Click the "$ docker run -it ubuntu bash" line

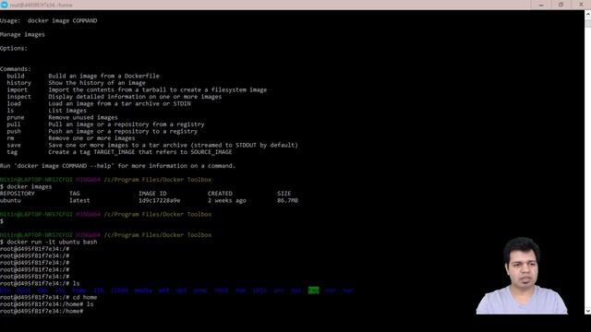pyautogui.click(x=49, y=242)
